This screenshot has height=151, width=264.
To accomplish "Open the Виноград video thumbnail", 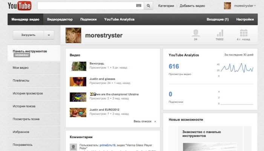I will pos(78,66).
